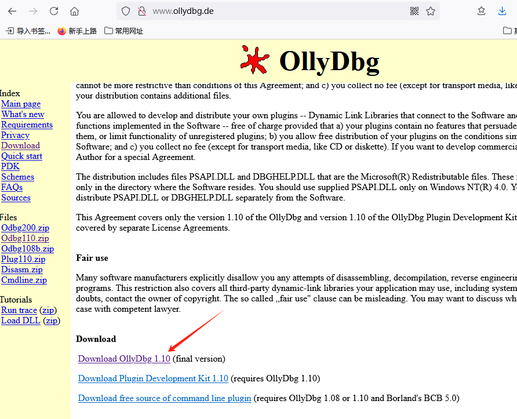Click the Fair use heading text

tap(92, 258)
